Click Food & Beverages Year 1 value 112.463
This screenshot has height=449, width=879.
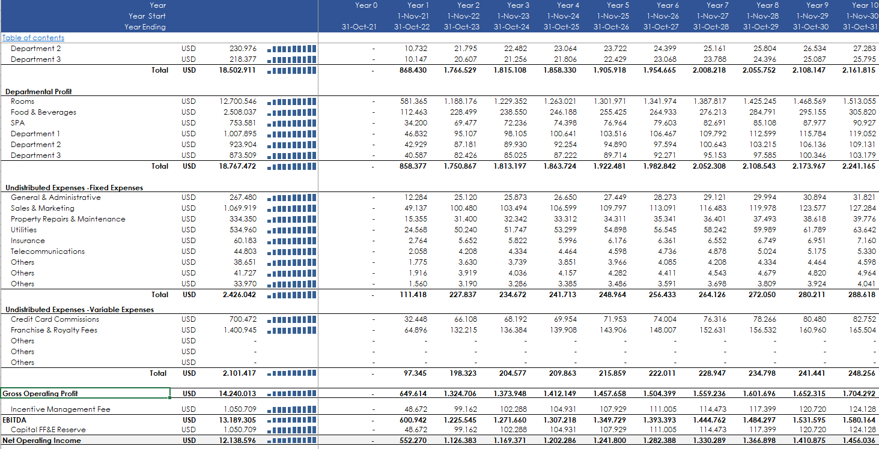(413, 112)
